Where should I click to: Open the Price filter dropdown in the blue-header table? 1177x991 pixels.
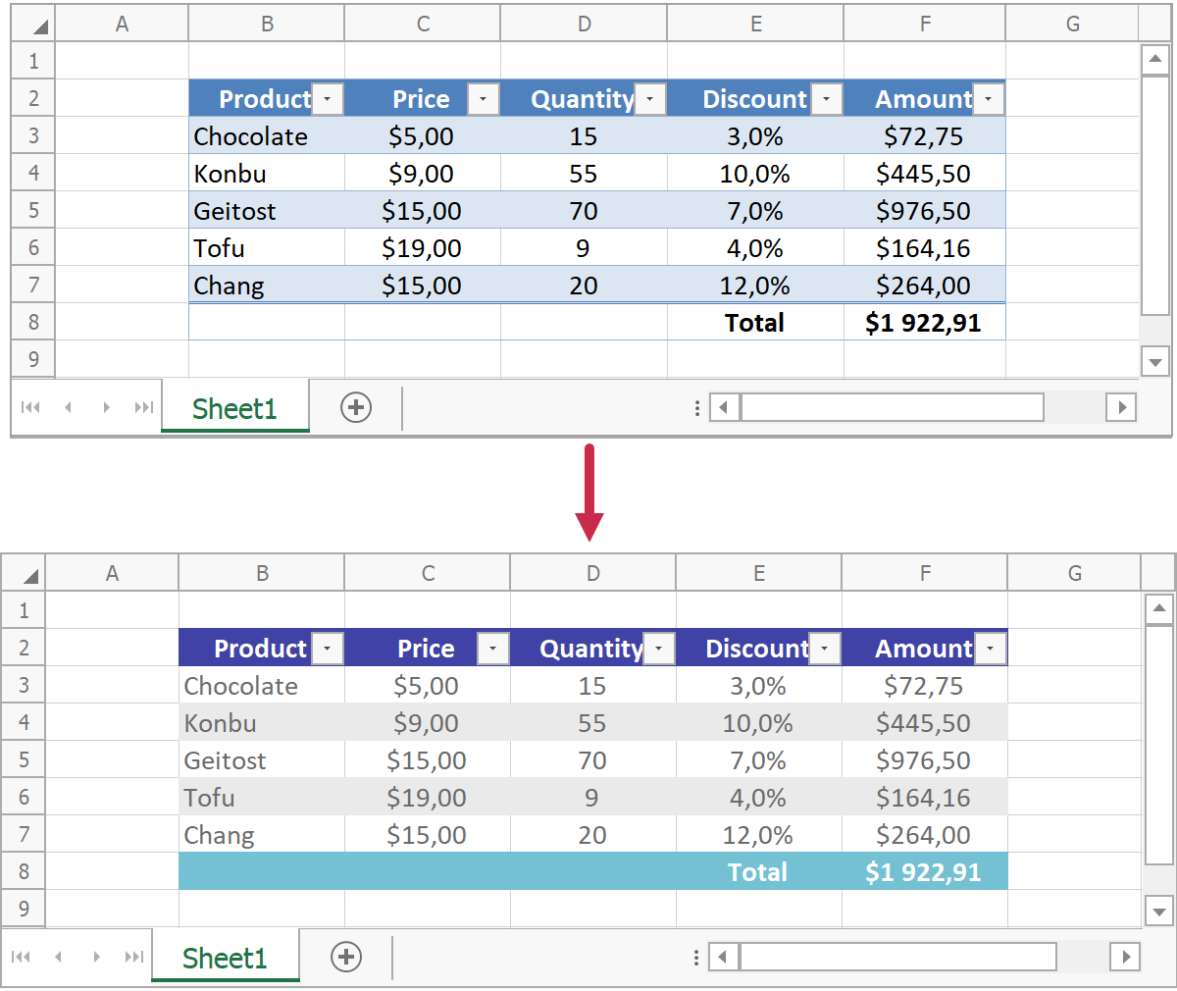tap(484, 99)
